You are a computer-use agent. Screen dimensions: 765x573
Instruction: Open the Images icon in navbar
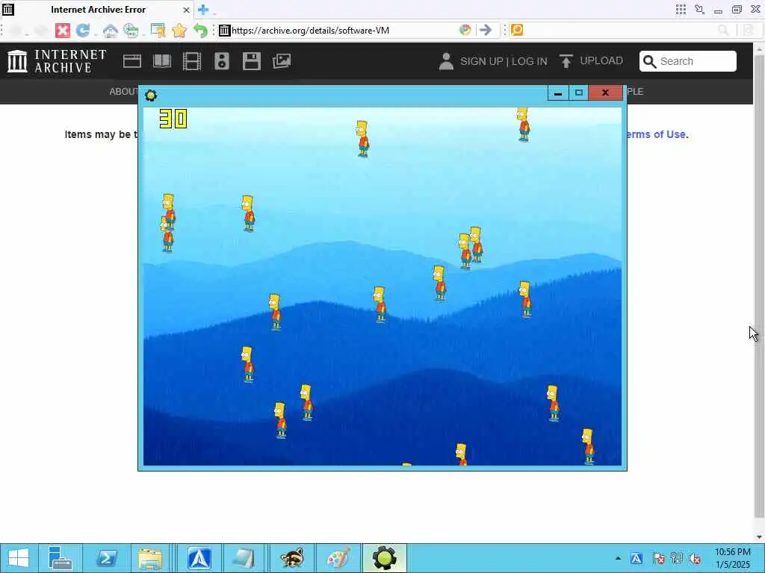(x=282, y=61)
